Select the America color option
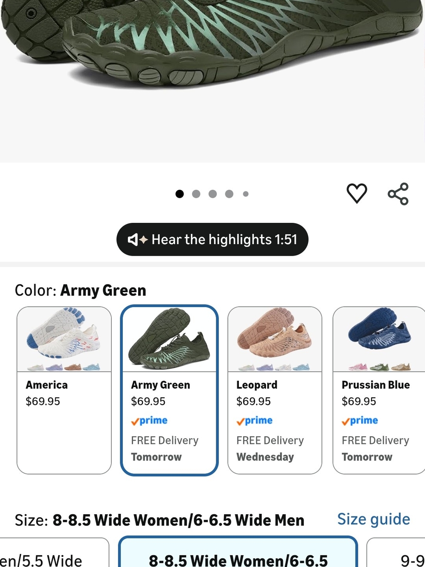The width and height of the screenshot is (425, 567). coord(64,390)
